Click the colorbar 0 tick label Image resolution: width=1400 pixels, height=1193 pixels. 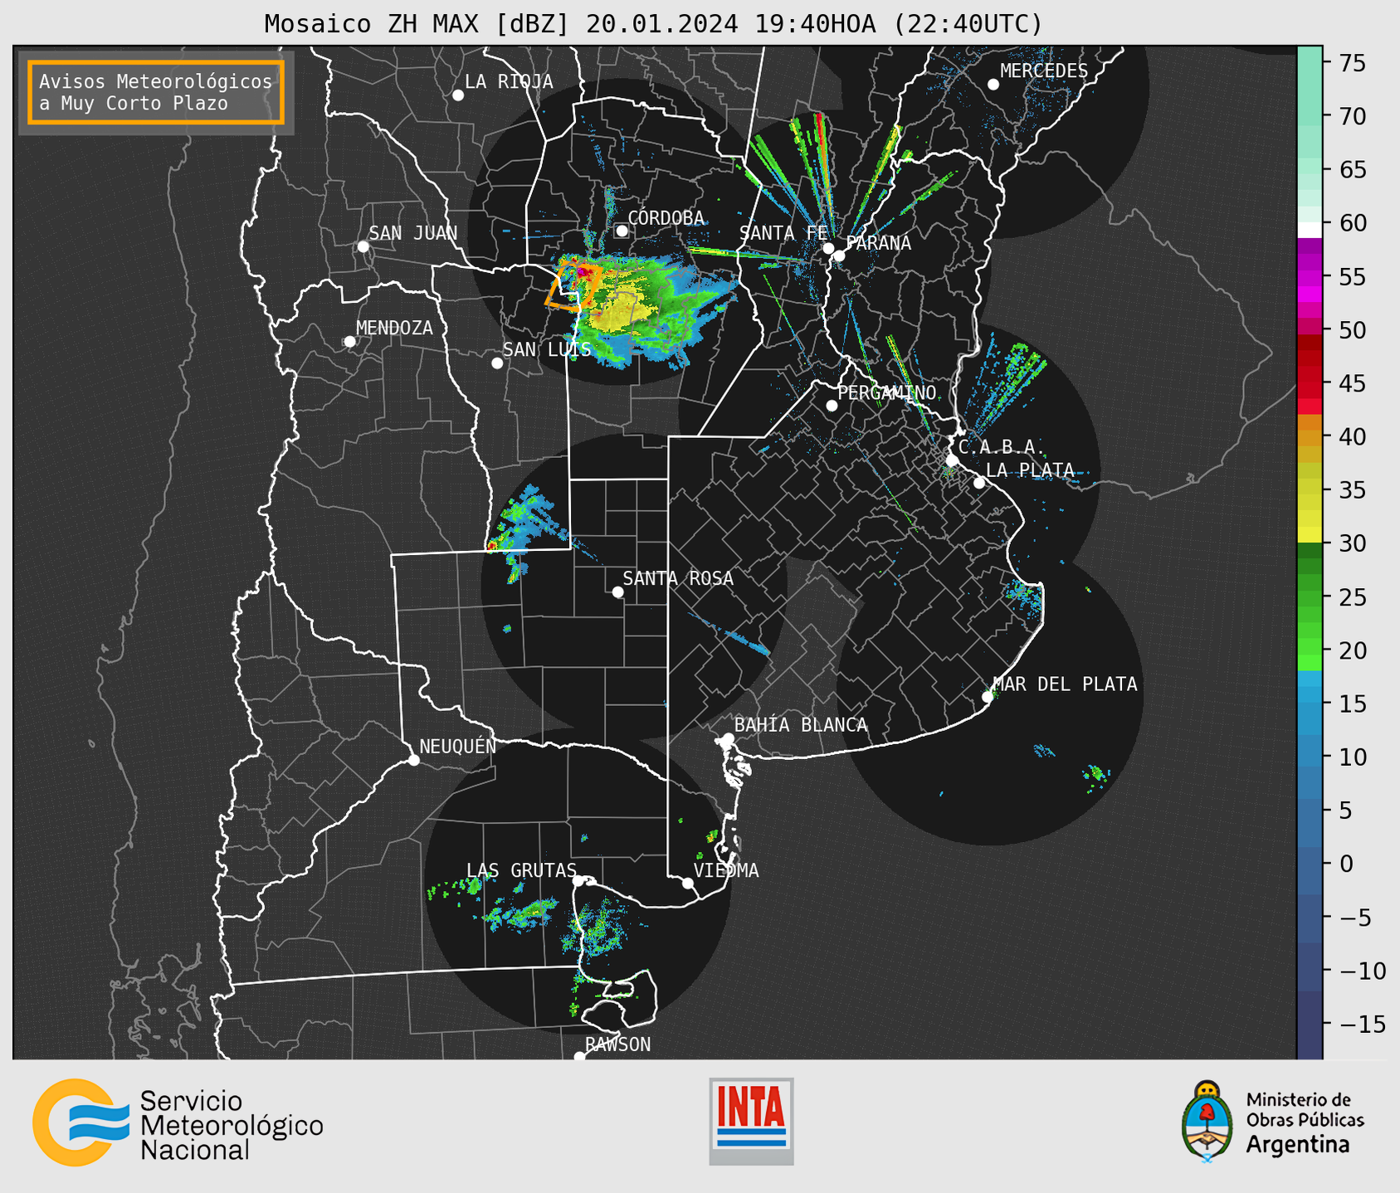pyautogui.click(x=1346, y=864)
